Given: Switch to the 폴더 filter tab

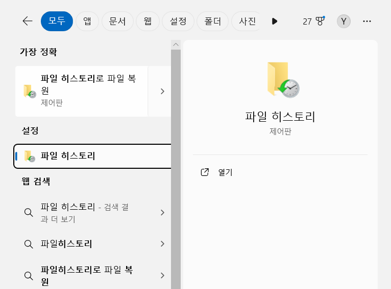Looking at the screenshot, I should [213, 21].
